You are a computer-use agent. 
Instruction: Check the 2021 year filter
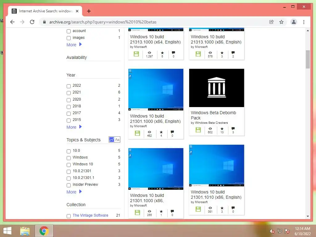point(69,93)
